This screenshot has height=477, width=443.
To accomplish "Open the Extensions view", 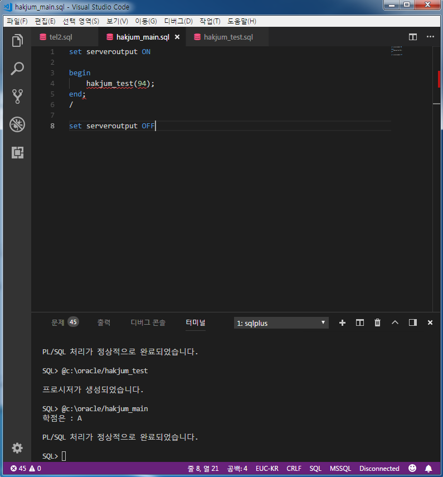I will [x=17, y=152].
